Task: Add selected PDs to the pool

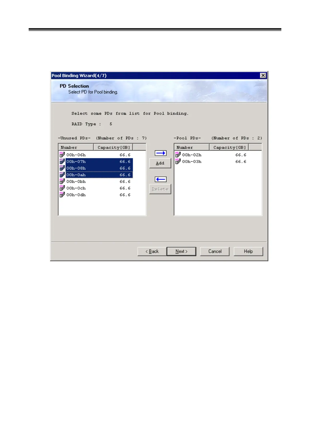Action: [x=160, y=163]
